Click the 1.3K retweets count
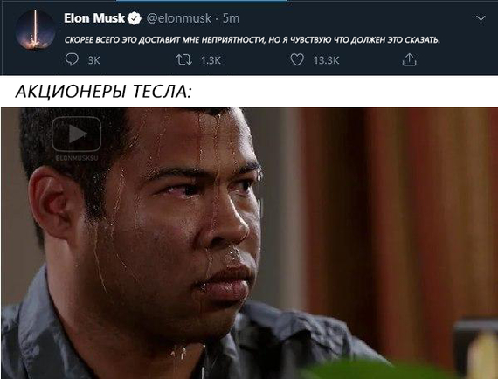This screenshot has height=379, width=498. click(211, 60)
